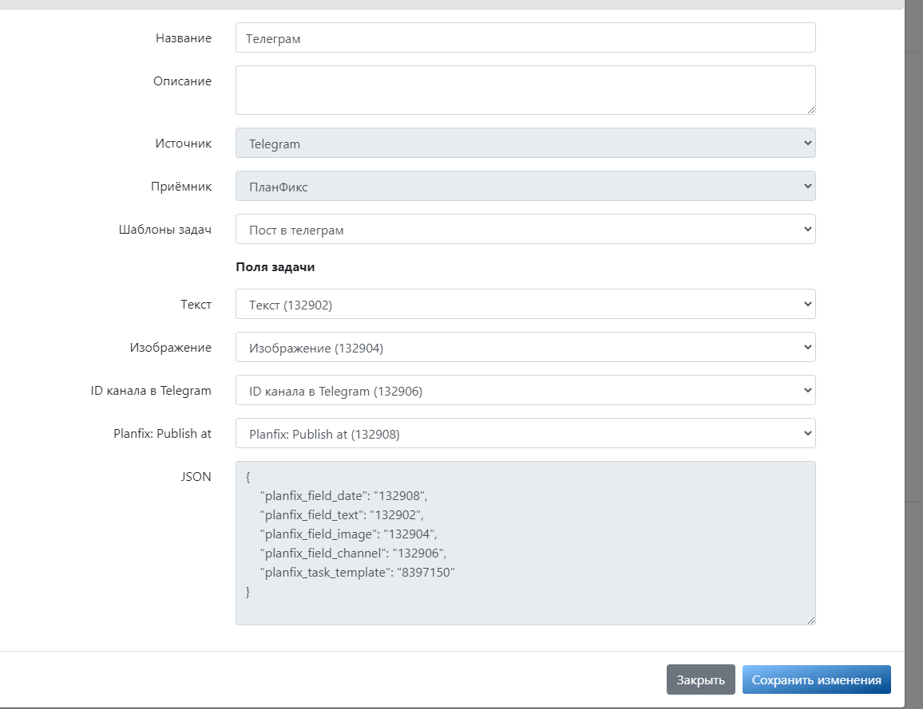923x709 pixels.
Task: Click the Текст field label
Action: pyautogui.click(x=196, y=305)
